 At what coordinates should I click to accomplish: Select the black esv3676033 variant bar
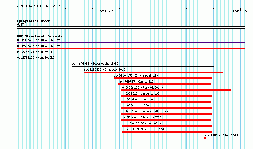pyautogui.click(x=143, y=66)
